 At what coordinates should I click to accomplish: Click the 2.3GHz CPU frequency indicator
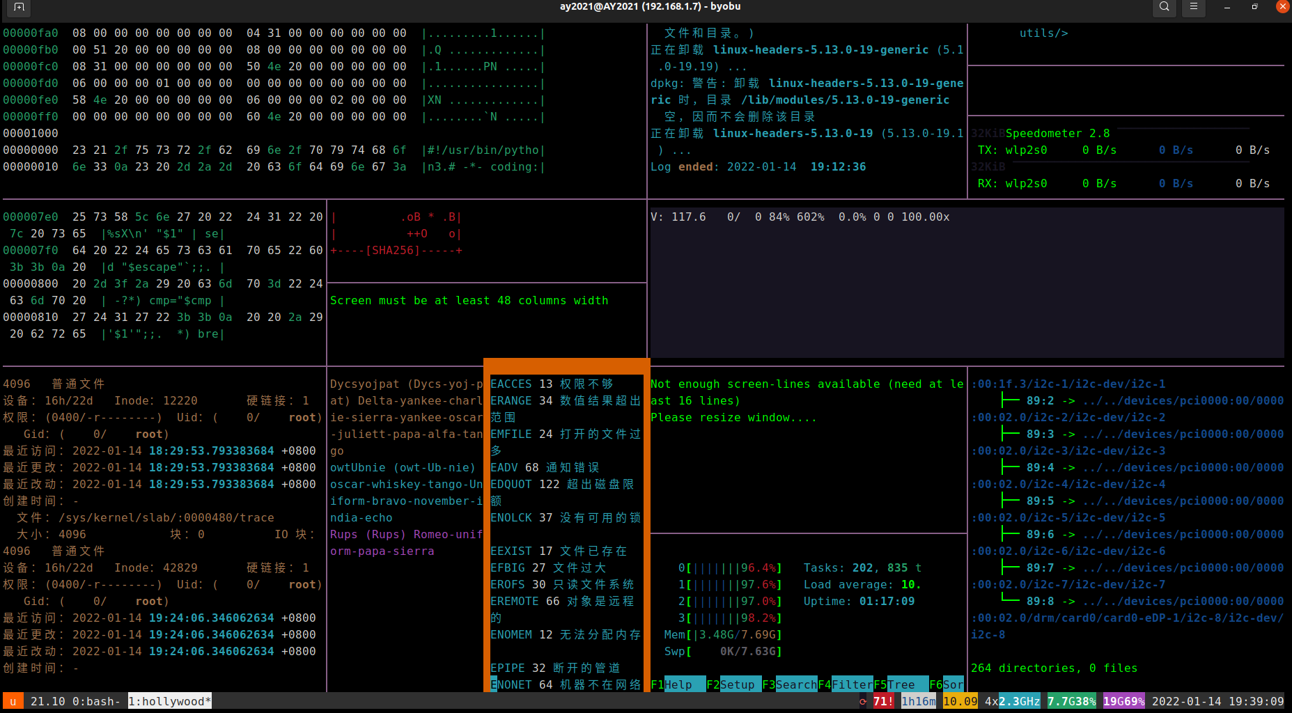[x=1019, y=701]
